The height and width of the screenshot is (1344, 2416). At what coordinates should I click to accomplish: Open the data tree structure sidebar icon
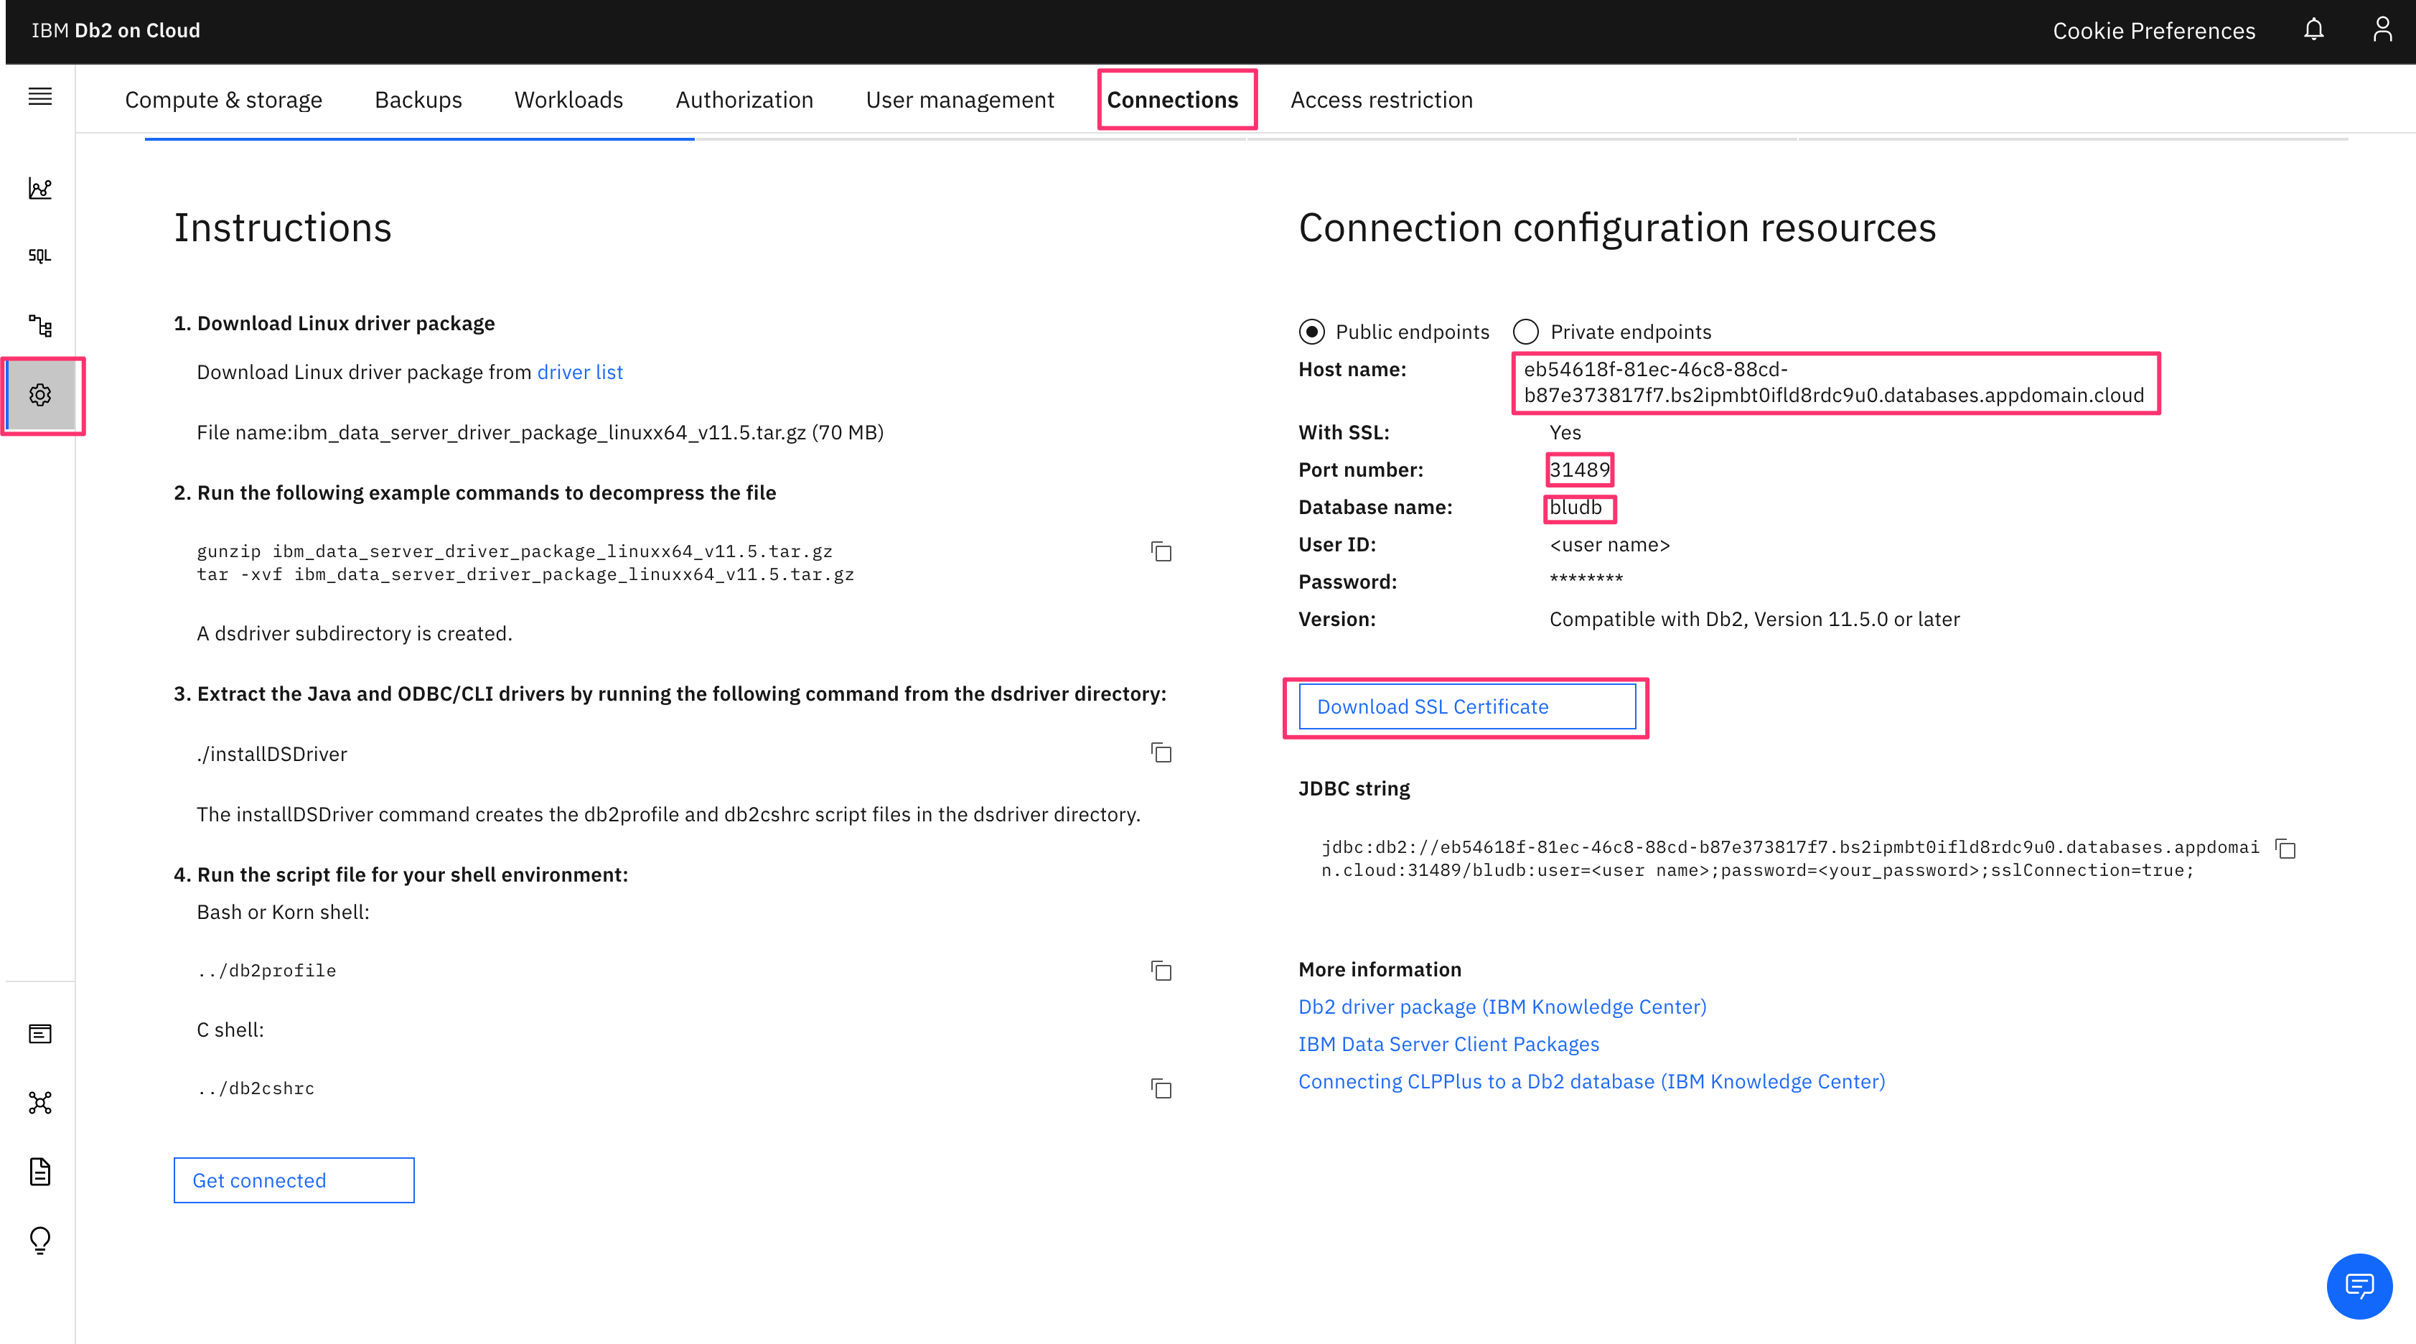point(39,325)
